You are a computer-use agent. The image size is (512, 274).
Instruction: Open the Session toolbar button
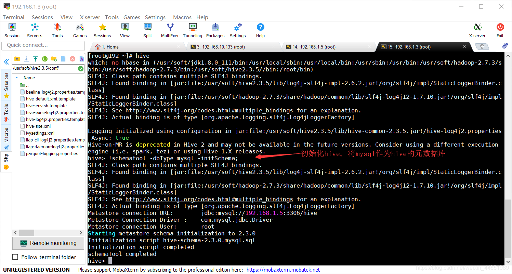coord(12,30)
